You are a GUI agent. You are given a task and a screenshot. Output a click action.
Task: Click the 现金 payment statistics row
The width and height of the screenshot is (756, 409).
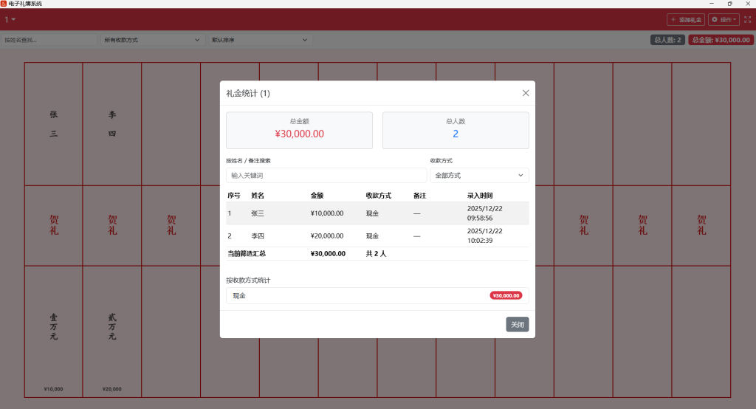point(377,295)
